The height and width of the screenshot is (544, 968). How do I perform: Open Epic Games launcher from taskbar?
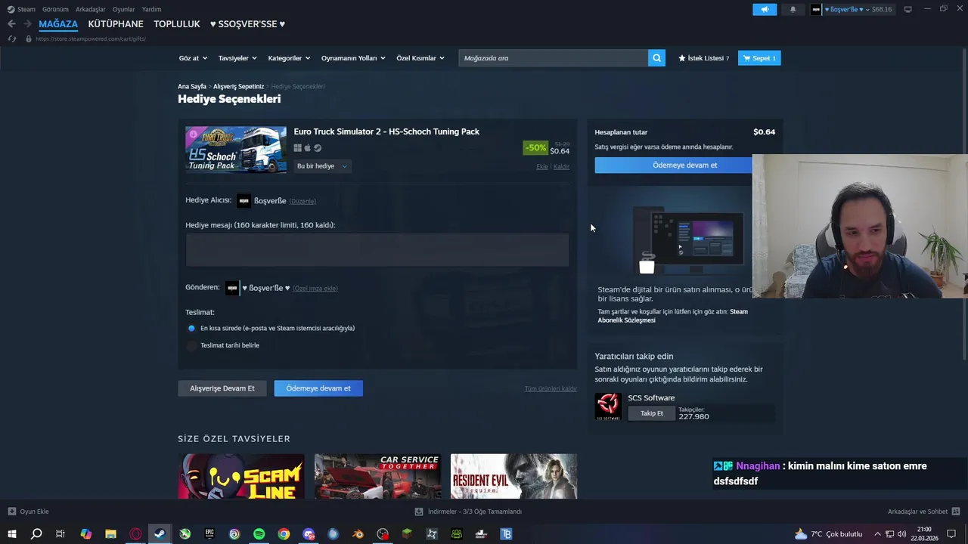click(x=209, y=534)
